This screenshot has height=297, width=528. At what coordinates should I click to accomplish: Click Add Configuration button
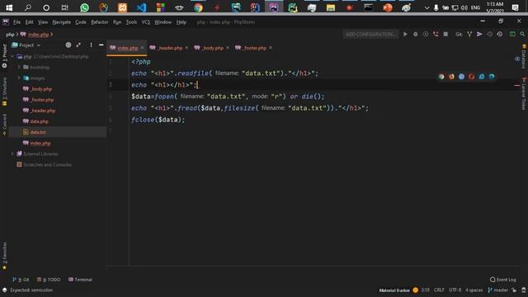[370, 35]
